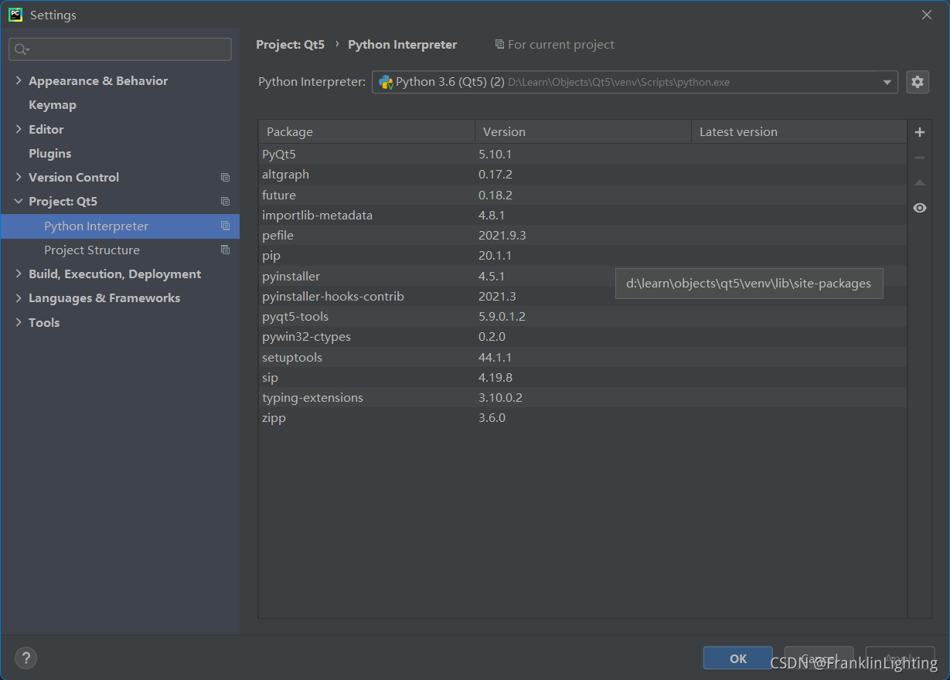
Task: Expand the Version Control section
Action: [x=19, y=177]
